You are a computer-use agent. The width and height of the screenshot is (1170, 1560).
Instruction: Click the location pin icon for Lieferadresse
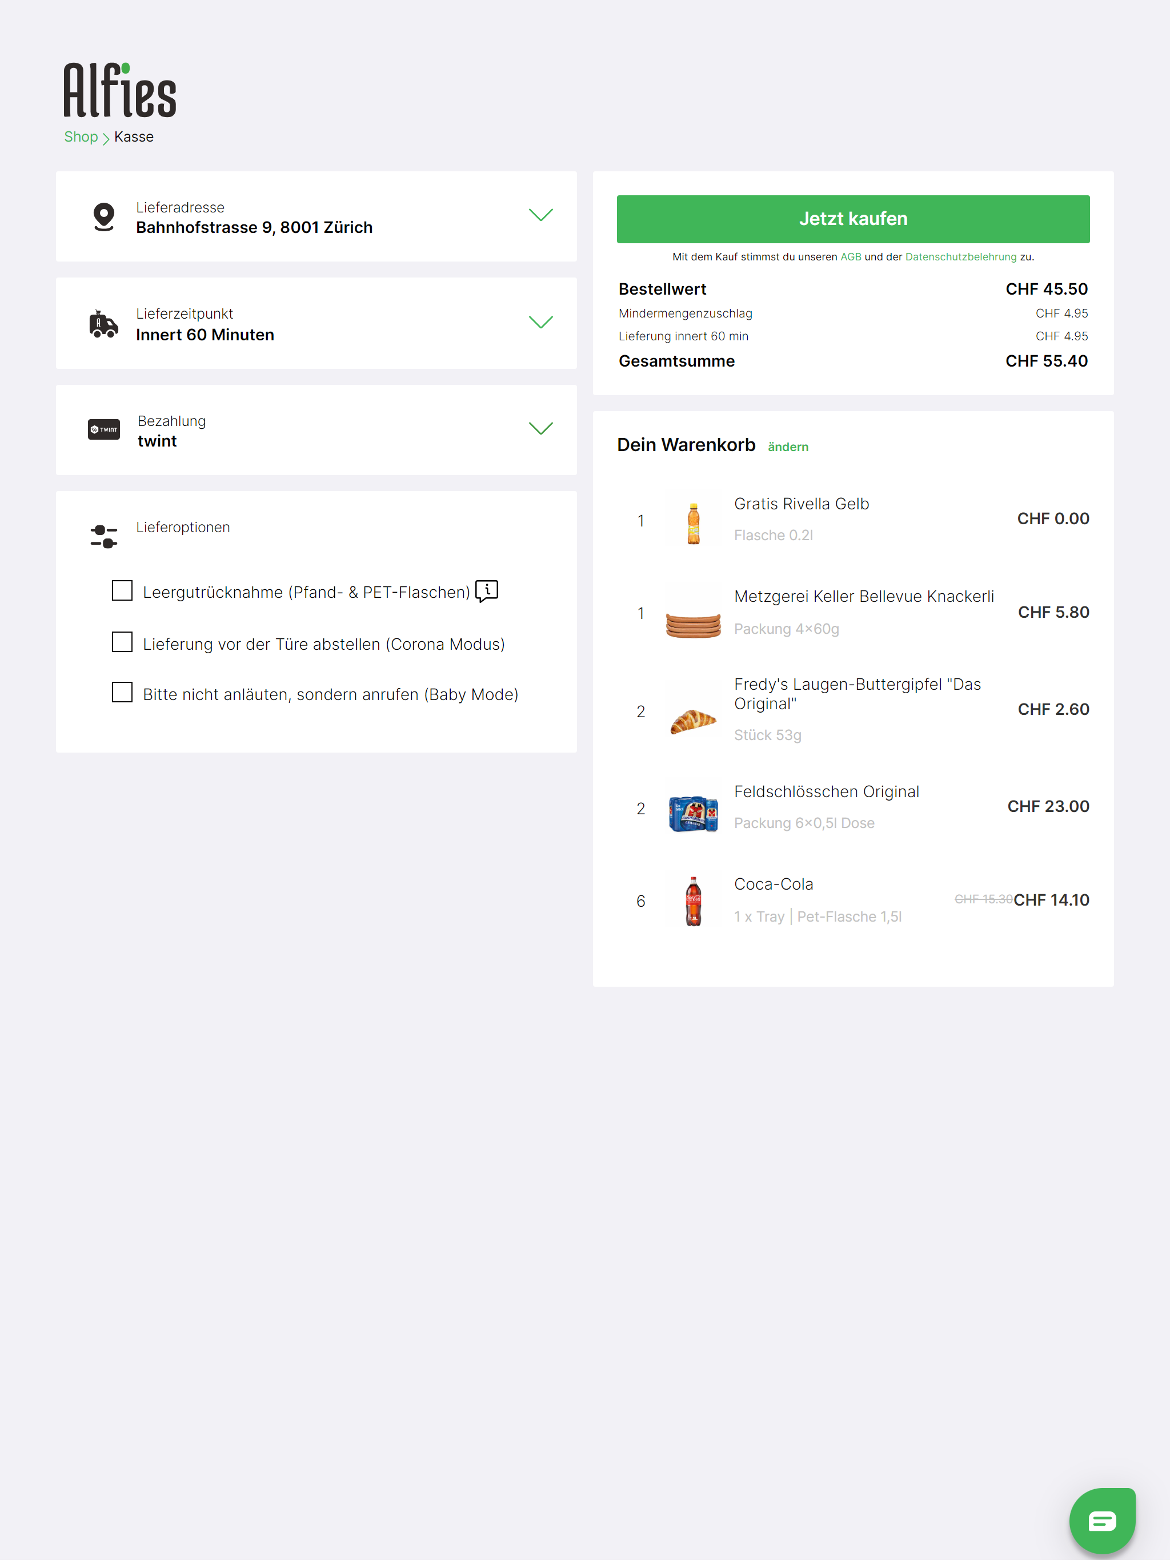pos(104,217)
